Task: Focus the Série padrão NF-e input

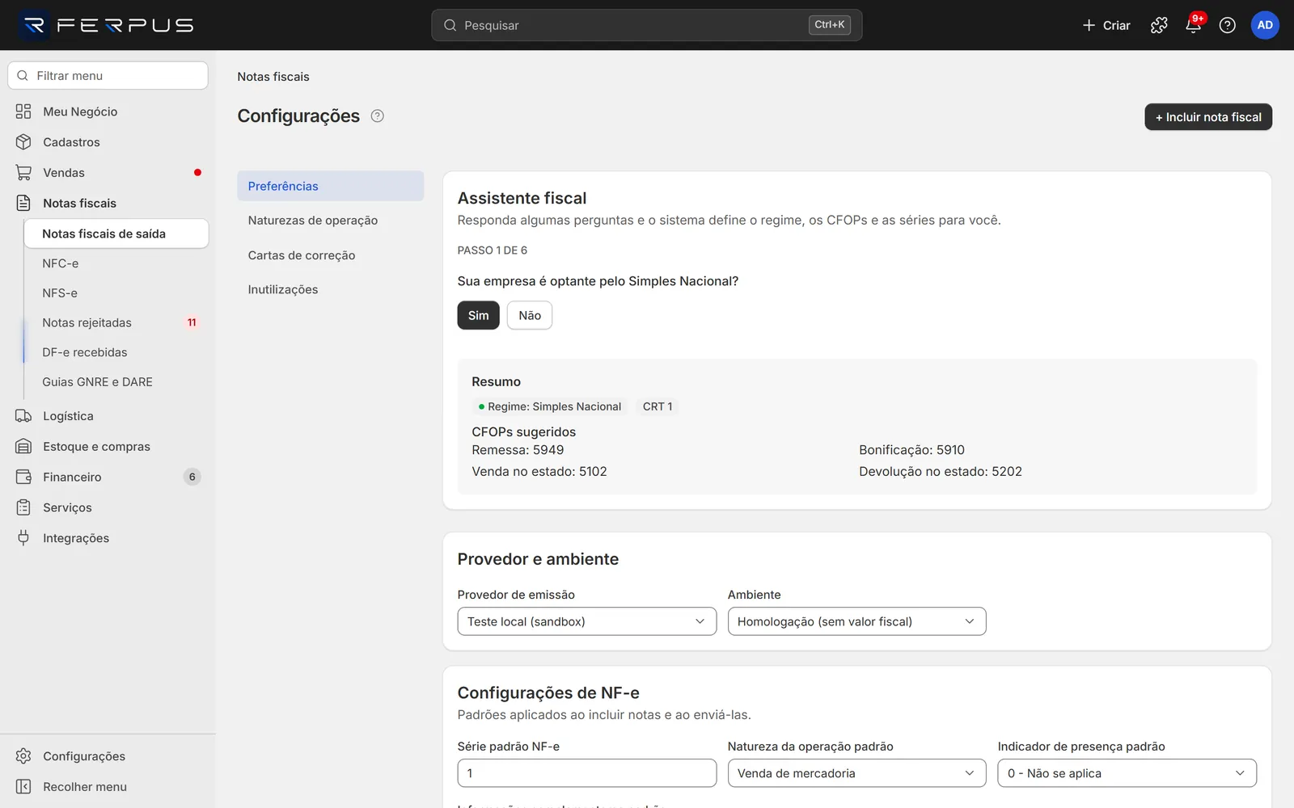Action: (586, 773)
